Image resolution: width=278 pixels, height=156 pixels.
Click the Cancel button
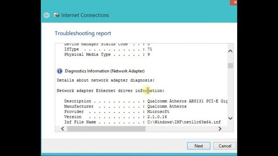coord(225,146)
